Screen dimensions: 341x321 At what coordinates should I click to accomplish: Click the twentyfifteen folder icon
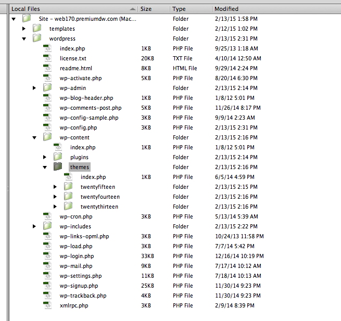(x=68, y=186)
